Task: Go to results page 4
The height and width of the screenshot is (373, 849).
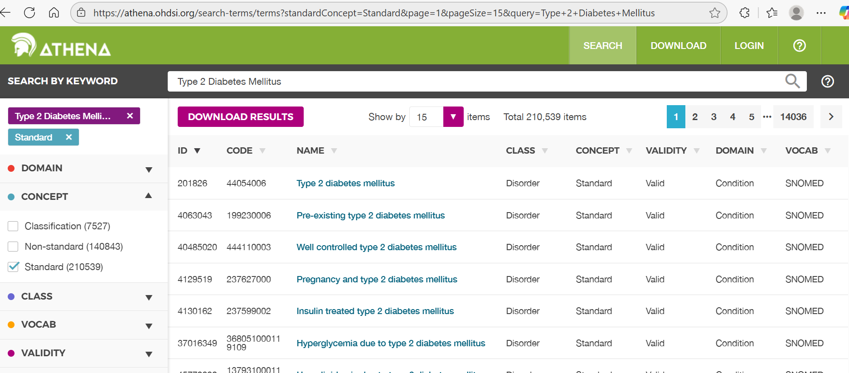Action: point(733,116)
